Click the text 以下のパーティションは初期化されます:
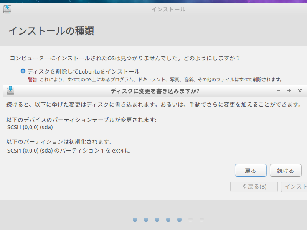The image size is (307, 230). (59, 141)
